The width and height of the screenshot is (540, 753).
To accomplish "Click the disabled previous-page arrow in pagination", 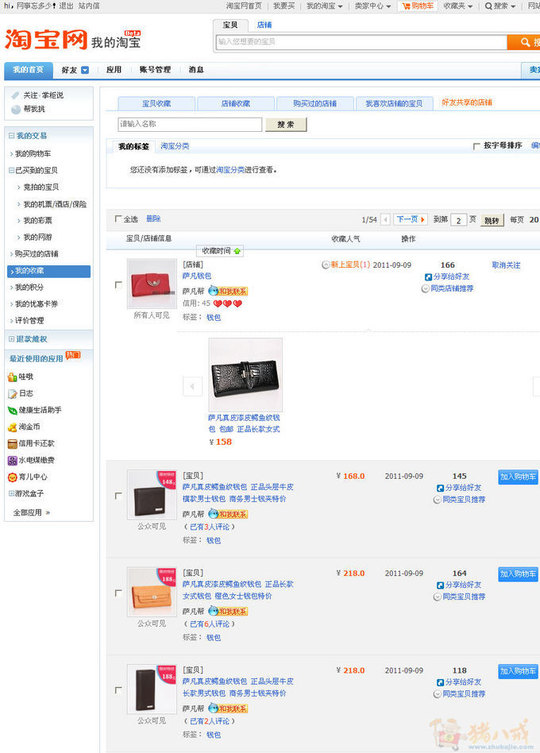I will (x=385, y=219).
